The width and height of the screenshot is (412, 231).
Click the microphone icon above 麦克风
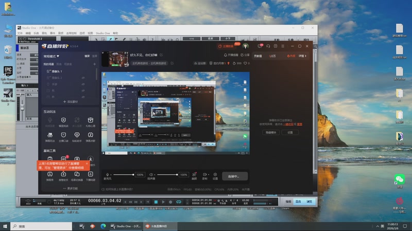point(107,175)
